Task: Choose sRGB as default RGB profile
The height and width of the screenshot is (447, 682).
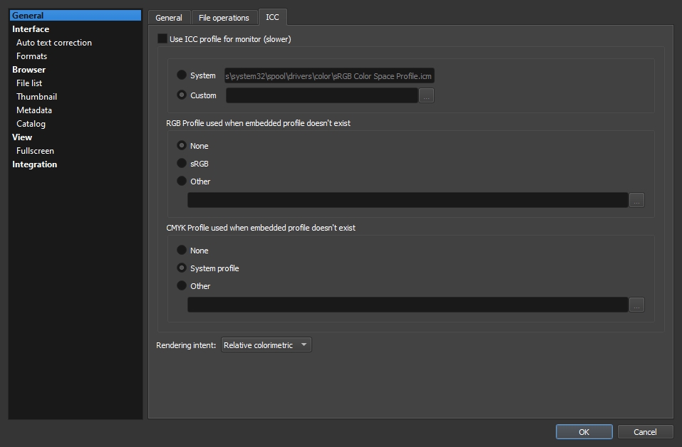Action: pos(182,164)
